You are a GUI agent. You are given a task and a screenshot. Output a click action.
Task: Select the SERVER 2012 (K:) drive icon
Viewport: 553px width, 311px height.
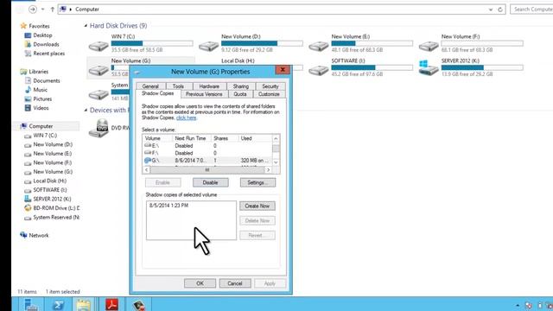tap(429, 67)
